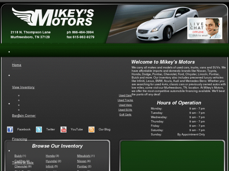229x171 pixels.
Task: Click the Facebook icon
Action: point(10,129)
